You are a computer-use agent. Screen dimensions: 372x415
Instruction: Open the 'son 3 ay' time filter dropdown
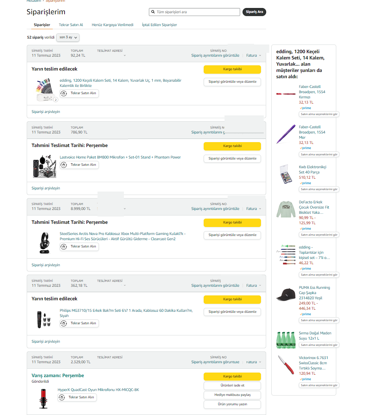68,38
